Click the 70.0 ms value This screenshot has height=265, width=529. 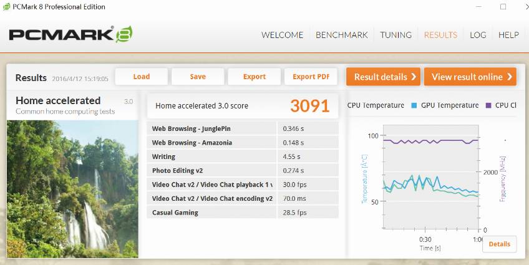pyautogui.click(x=294, y=198)
